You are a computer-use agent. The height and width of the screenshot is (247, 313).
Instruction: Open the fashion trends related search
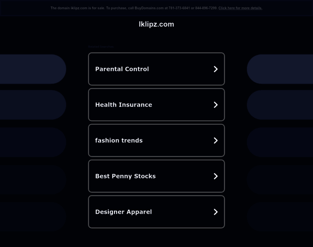click(x=119, y=140)
